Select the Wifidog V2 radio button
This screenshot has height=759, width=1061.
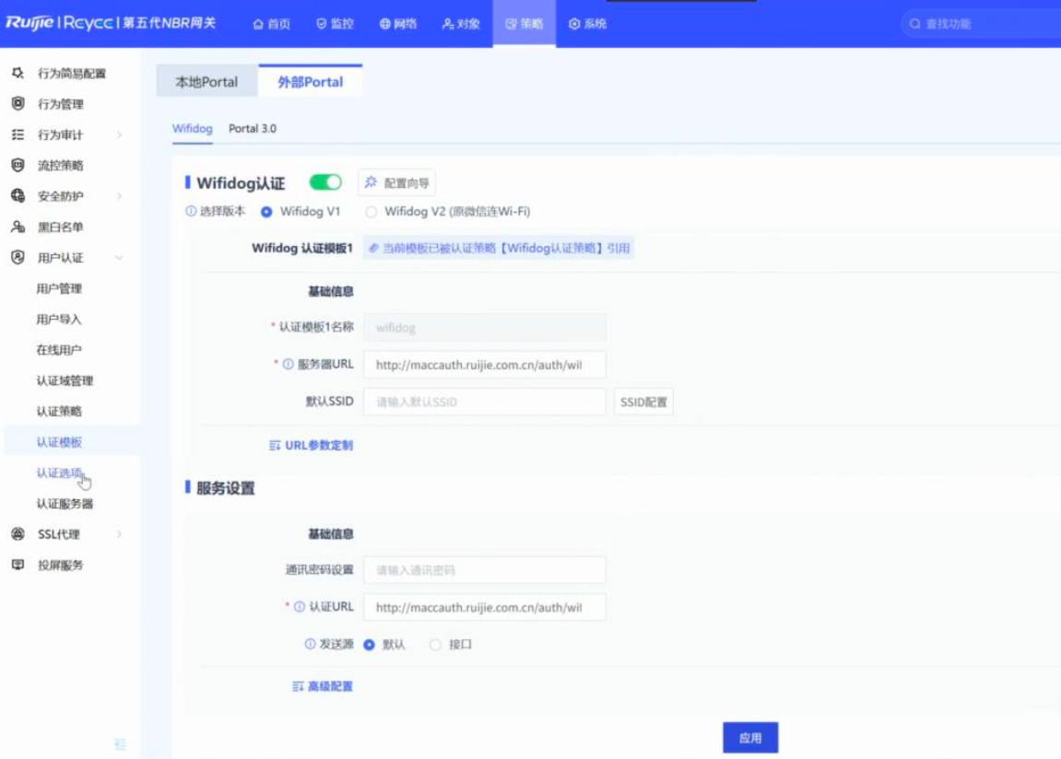tap(371, 212)
